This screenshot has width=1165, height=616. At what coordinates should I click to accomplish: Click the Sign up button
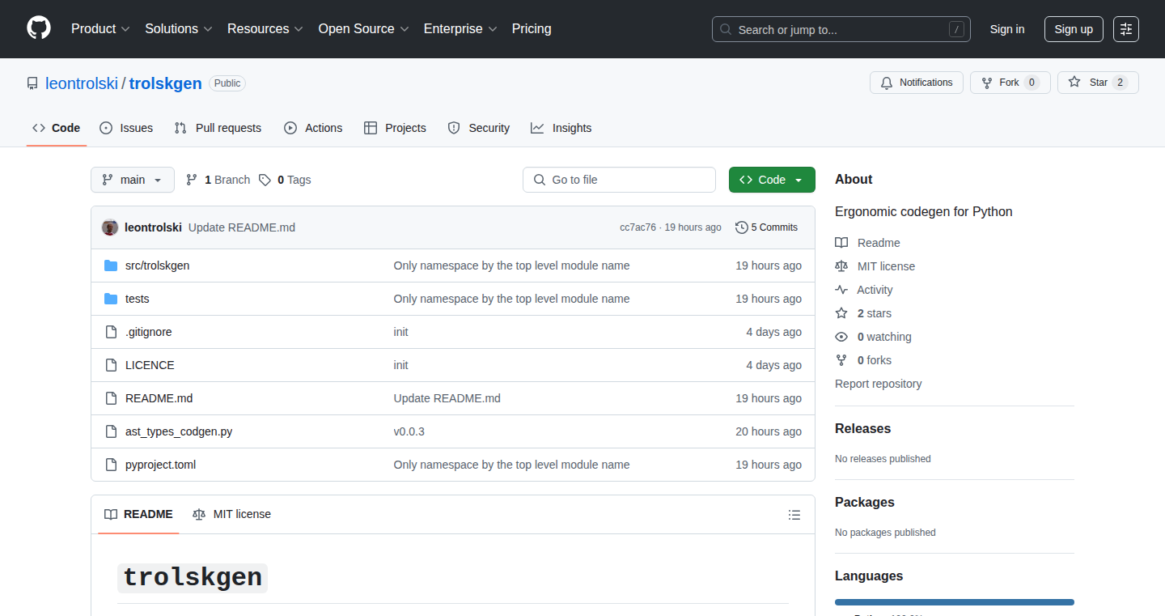1074,29
